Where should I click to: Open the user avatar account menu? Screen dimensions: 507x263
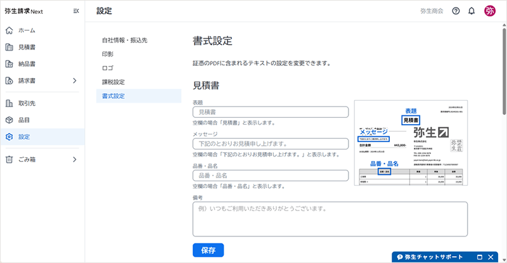tap(490, 11)
